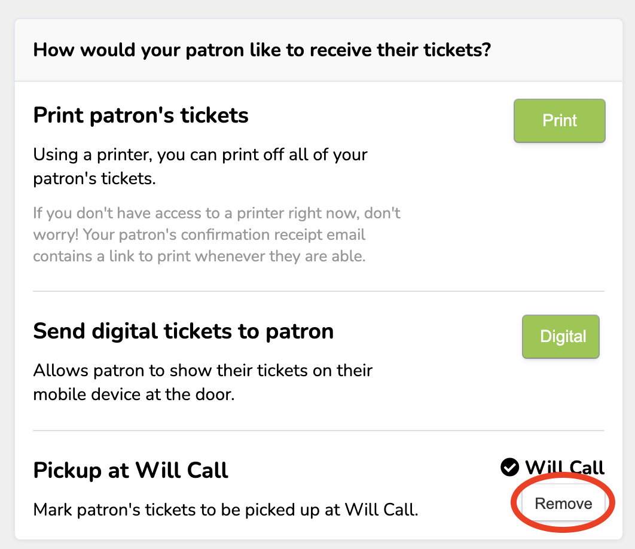Select the Digital action for mobile tickets
The width and height of the screenshot is (635, 549).
[x=560, y=336]
